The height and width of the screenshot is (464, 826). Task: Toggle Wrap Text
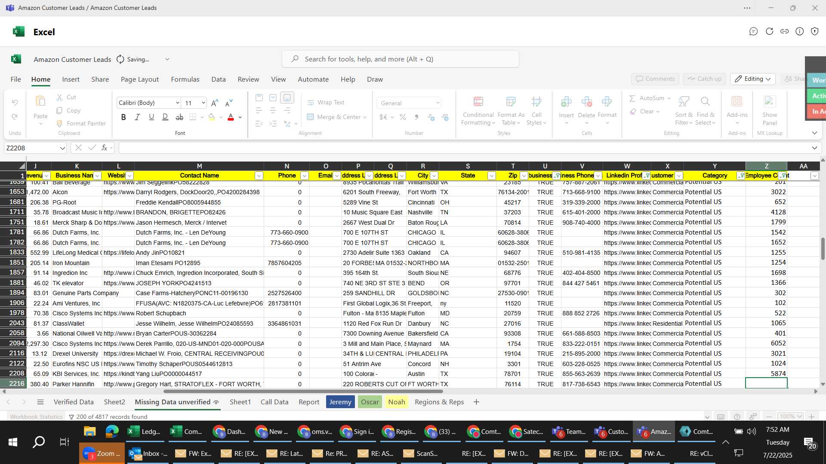(326, 102)
